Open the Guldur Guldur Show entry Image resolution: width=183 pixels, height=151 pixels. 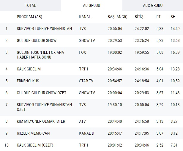pos(37,40)
